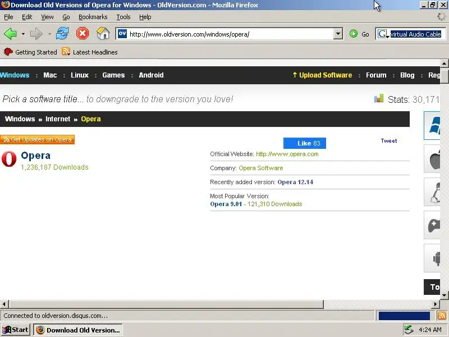Viewport: 449px width, 337px height.
Task: Open the Help menu
Action: pos(145,17)
